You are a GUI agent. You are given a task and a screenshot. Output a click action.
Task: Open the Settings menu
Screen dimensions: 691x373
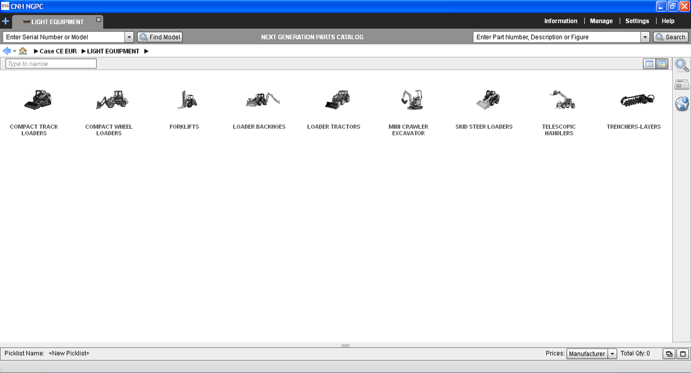point(637,21)
